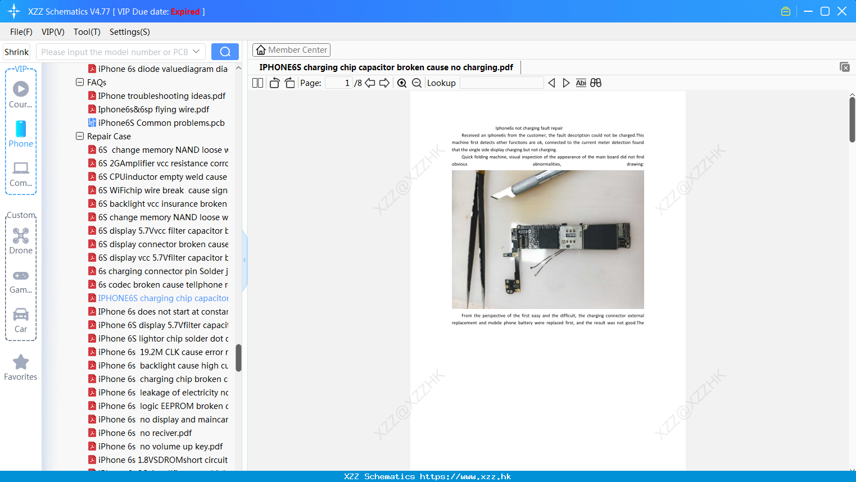Select the Phone category icon

(x=21, y=134)
